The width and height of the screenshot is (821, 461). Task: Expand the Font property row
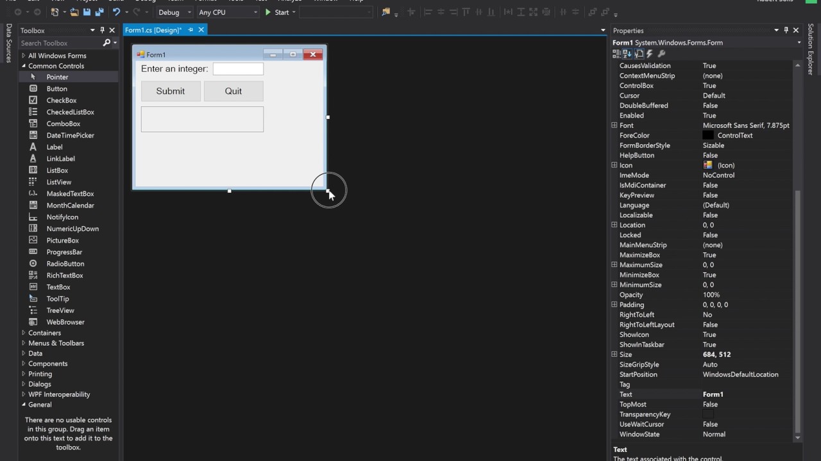click(614, 125)
